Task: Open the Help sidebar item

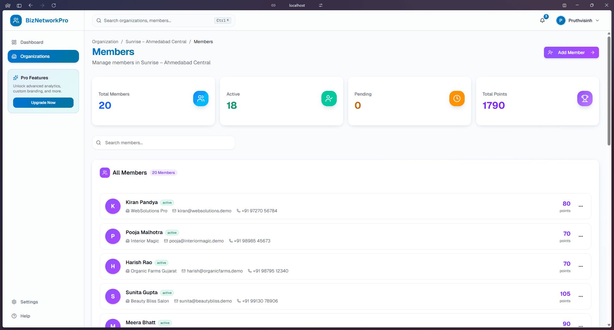Action: (25, 316)
